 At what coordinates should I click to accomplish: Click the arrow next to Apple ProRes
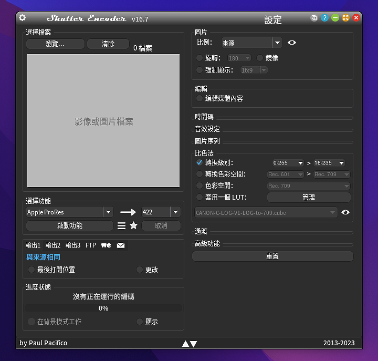pyautogui.click(x=128, y=212)
